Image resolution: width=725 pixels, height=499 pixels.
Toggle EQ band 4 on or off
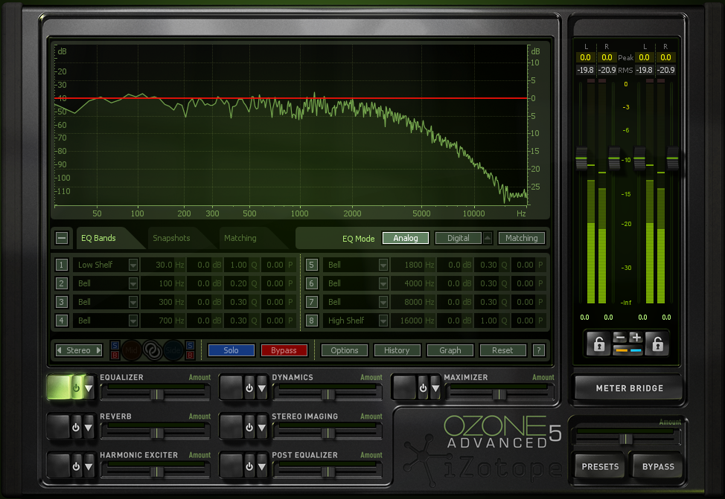[62, 321]
